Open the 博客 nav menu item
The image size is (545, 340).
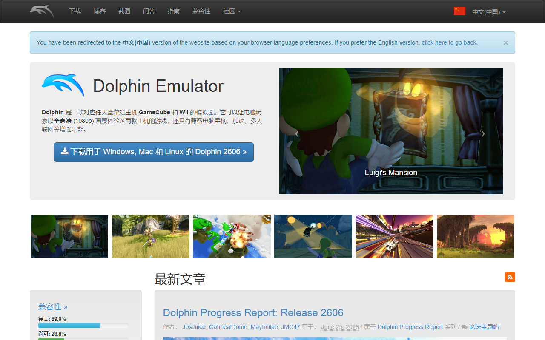click(100, 11)
